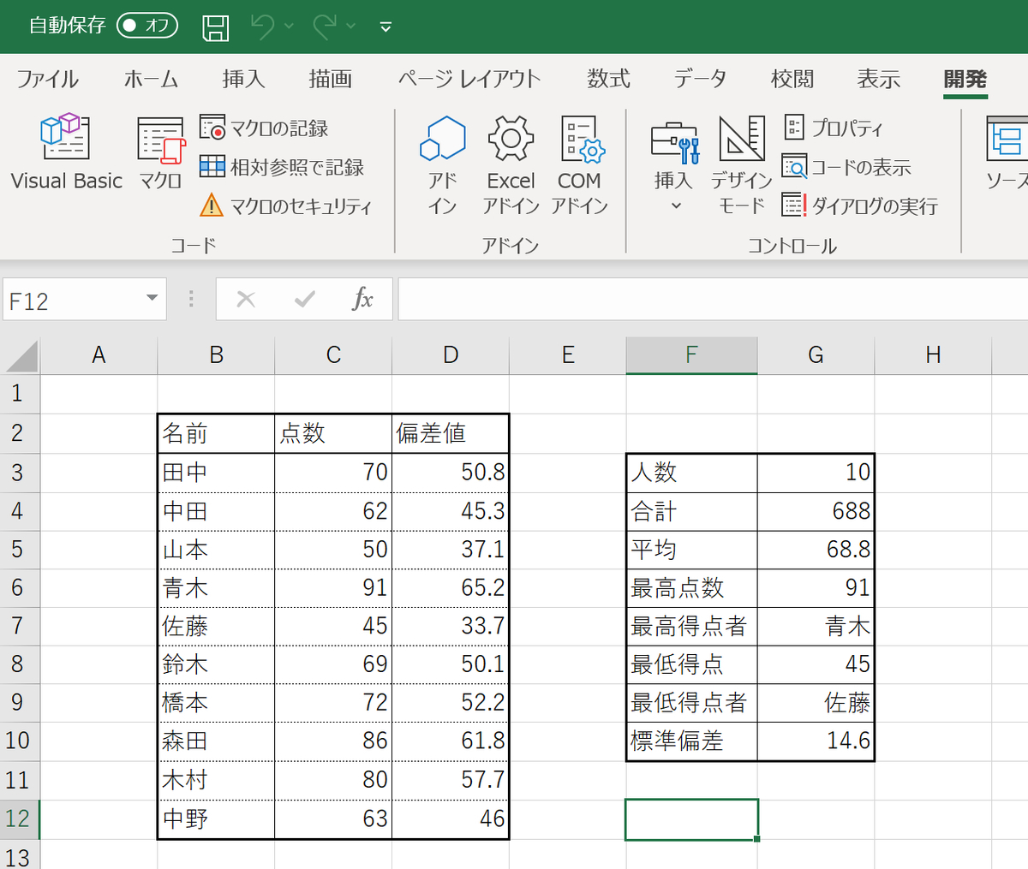Viewport: 1028px width, 869px height.
Task: Open Excel アドイン dialog
Action: (511, 158)
